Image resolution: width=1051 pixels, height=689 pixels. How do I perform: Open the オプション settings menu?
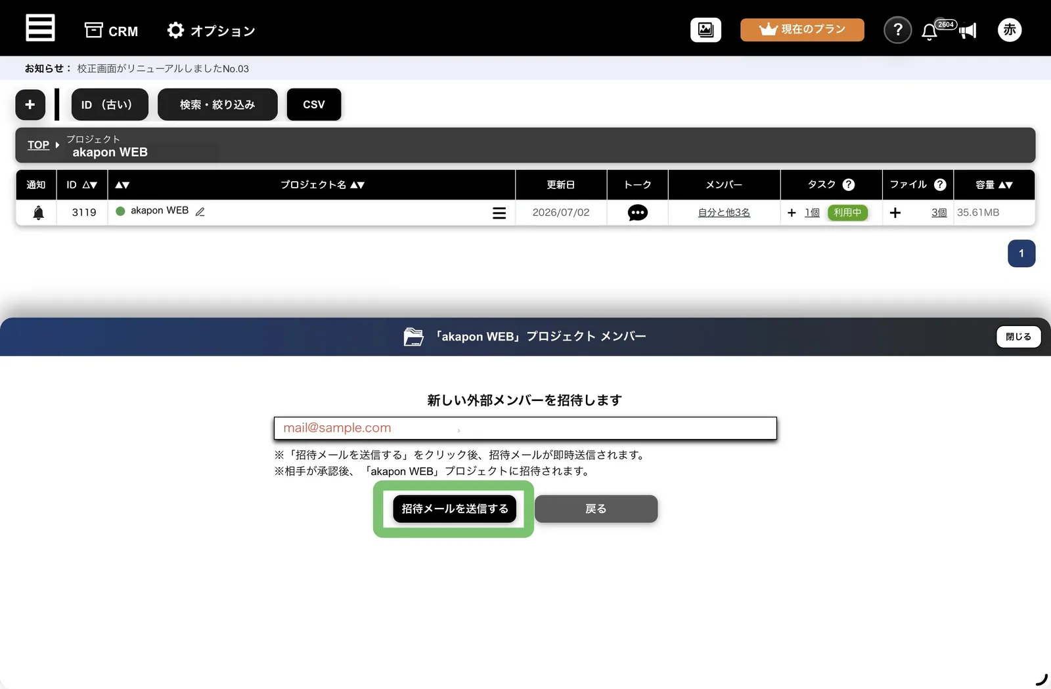pyautogui.click(x=211, y=30)
